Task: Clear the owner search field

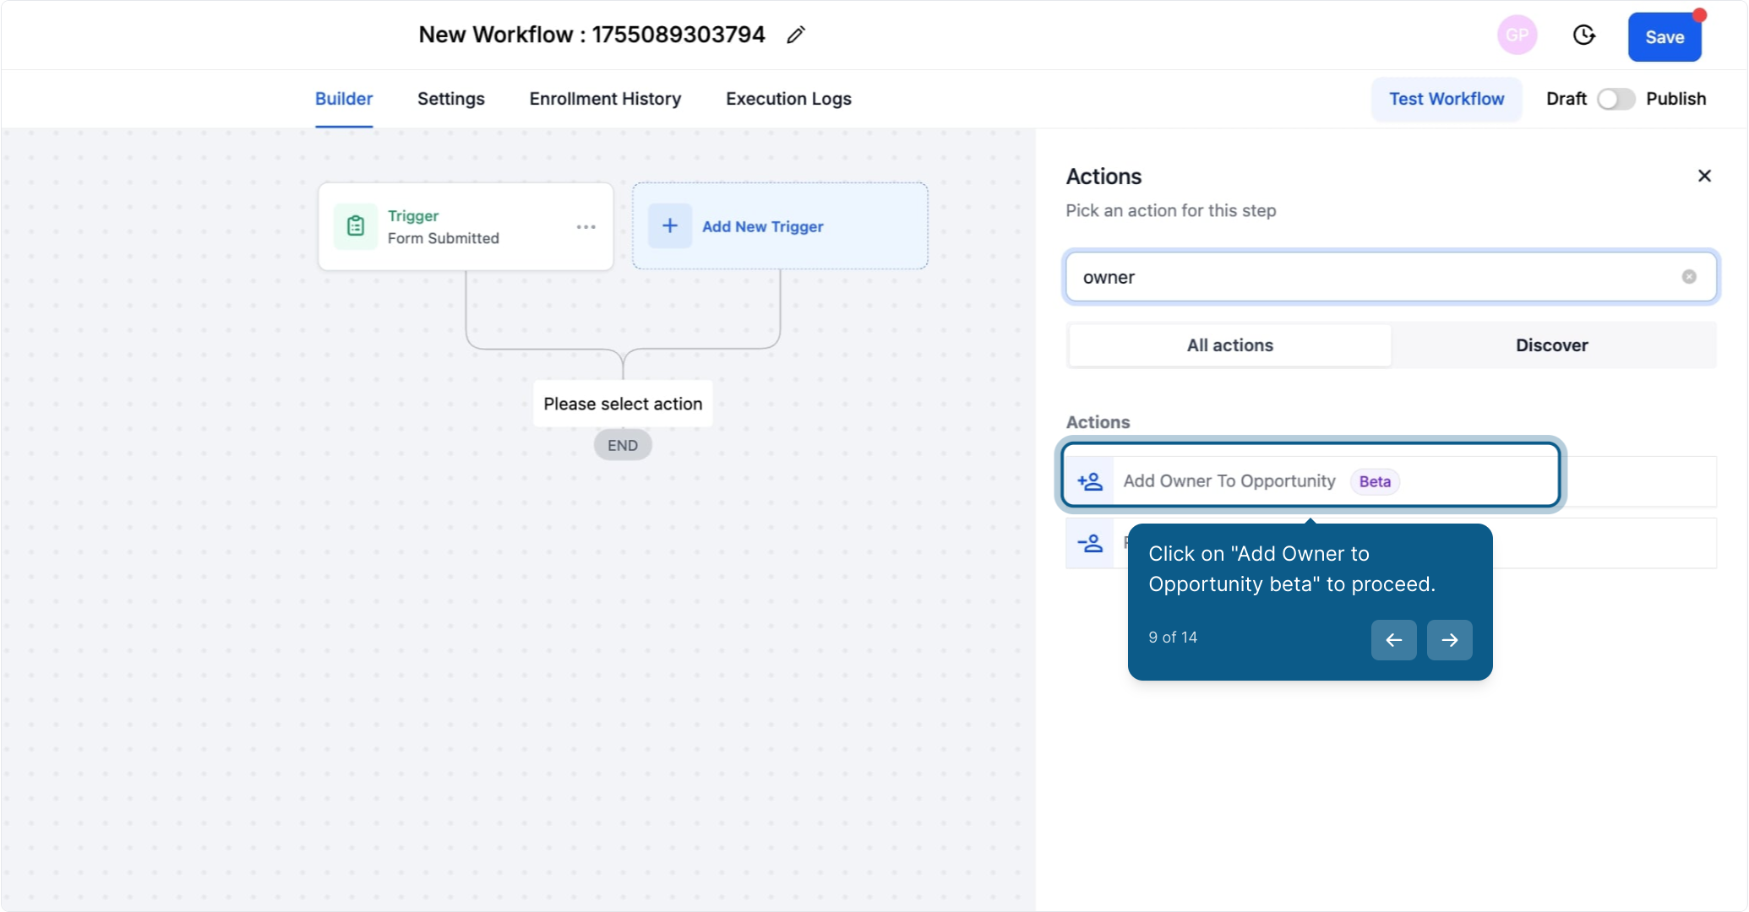Action: pos(1688,277)
